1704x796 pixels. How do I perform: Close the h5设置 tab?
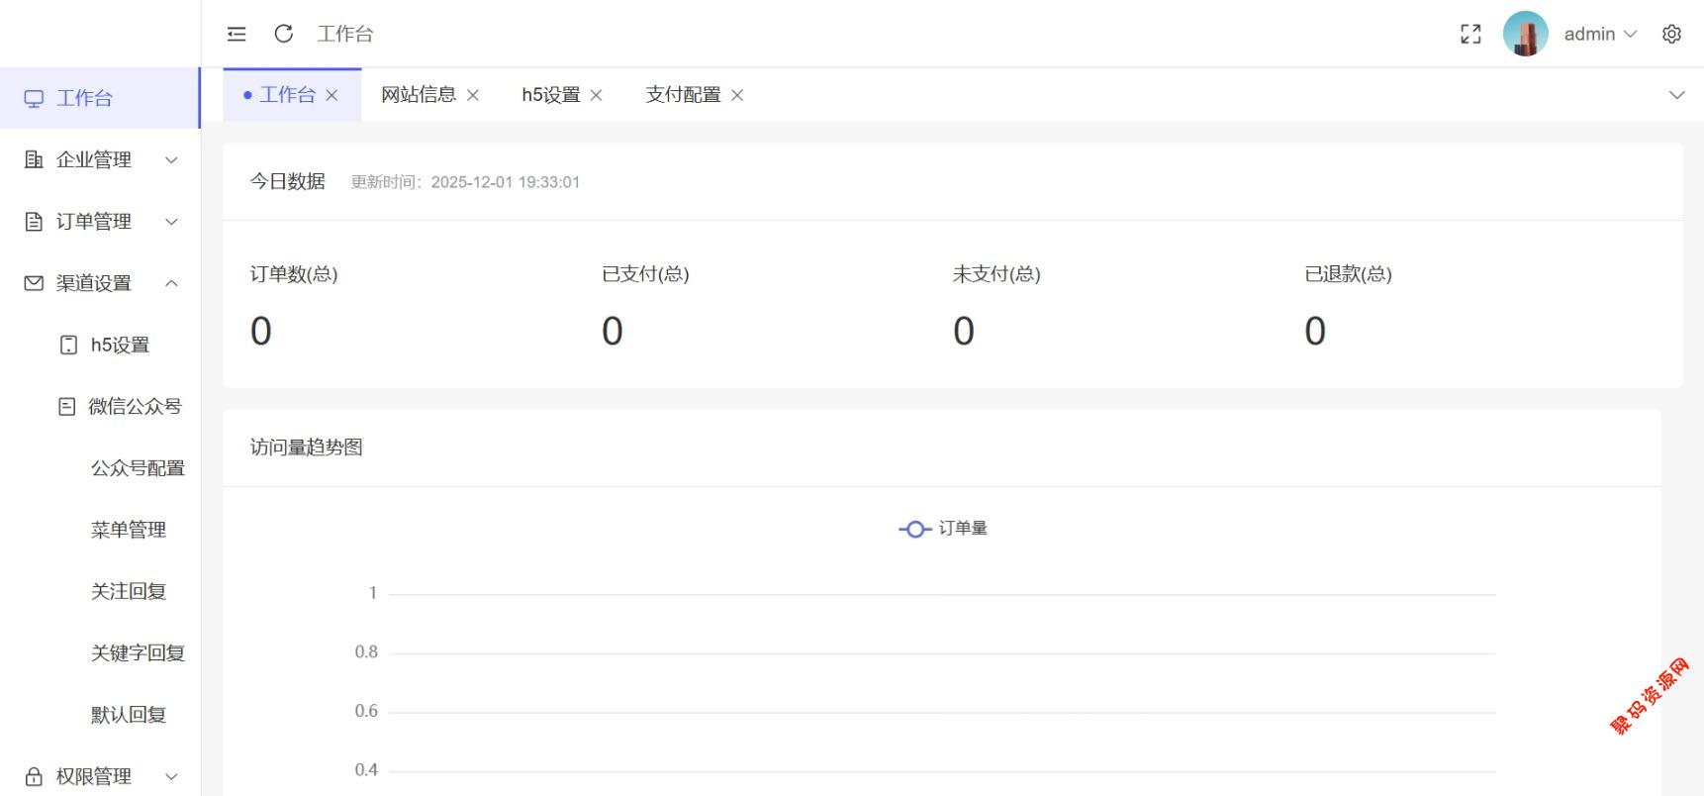click(x=596, y=95)
